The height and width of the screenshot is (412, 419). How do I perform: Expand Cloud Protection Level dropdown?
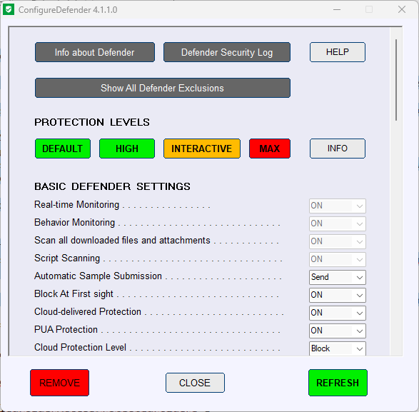coord(338,348)
